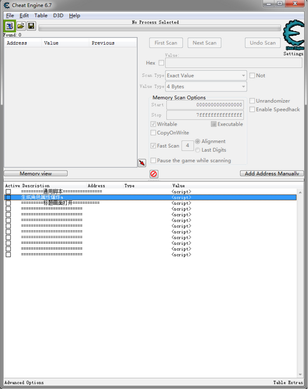Click Add Address Manually button
The height and width of the screenshot is (389, 308).
click(x=272, y=173)
